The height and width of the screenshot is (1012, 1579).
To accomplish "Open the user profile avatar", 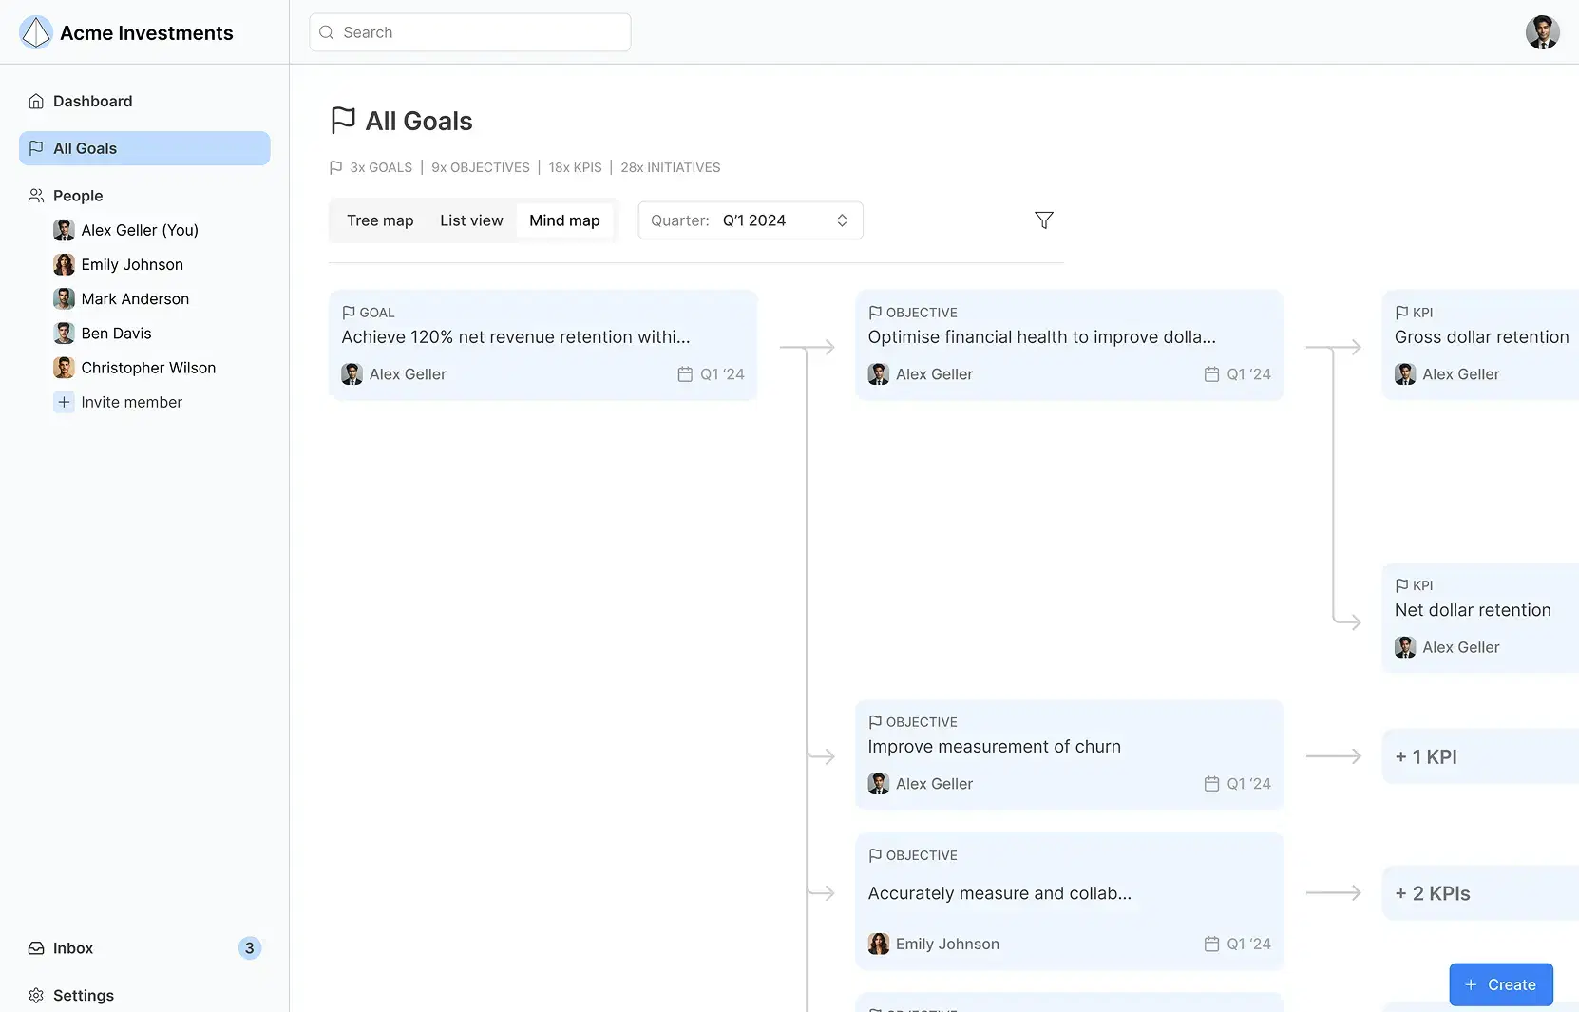I will pos(1542,32).
